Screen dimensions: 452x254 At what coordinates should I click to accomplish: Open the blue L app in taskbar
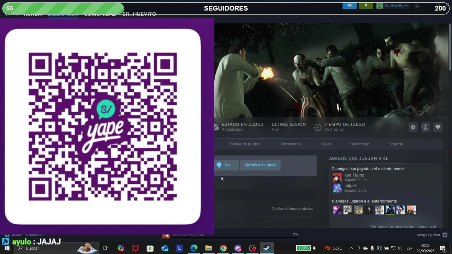179,248
